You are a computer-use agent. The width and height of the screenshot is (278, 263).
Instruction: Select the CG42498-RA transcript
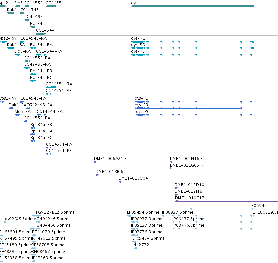click(x=27, y=68)
